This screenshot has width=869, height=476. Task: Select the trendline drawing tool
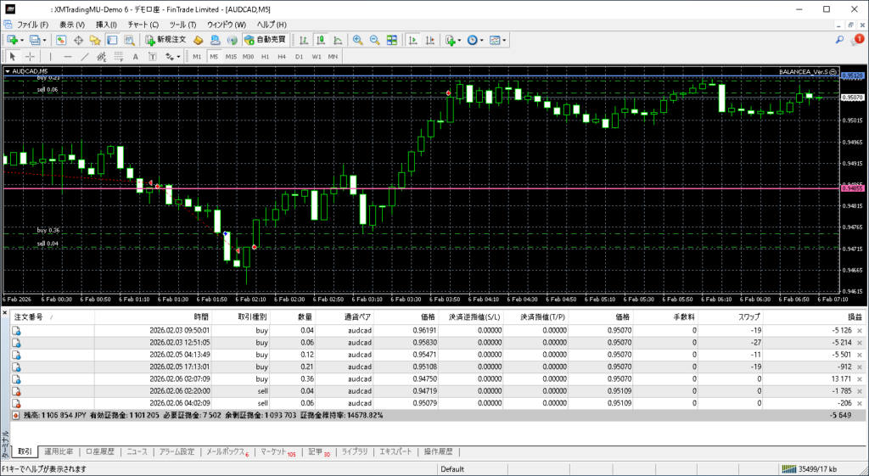click(85, 57)
